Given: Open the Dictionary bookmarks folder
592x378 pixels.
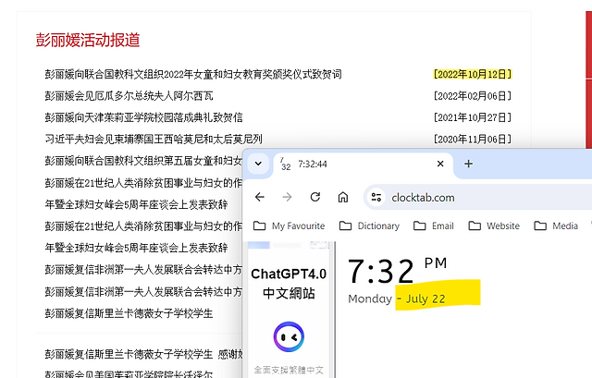Looking at the screenshot, I should (369, 226).
